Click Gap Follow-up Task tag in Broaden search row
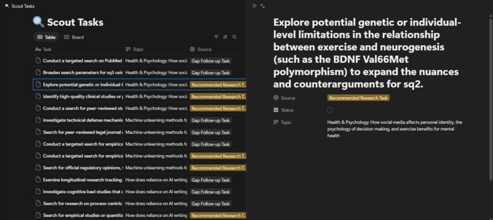The width and height of the screenshot is (493, 220). pyautogui.click(x=210, y=73)
